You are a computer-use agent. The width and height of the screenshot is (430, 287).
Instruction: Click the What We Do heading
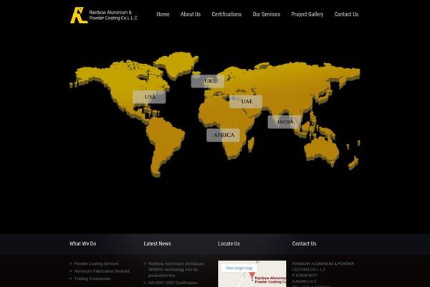83,244
